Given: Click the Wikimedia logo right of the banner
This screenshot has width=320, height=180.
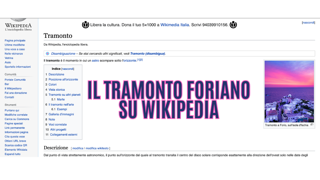Looking at the screenshot, I should (x=233, y=25).
